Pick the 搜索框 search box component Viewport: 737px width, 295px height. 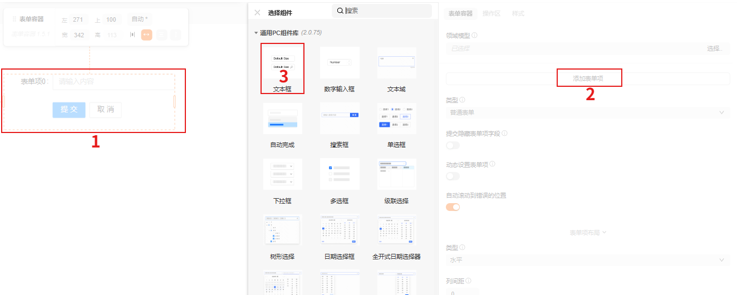point(340,125)
